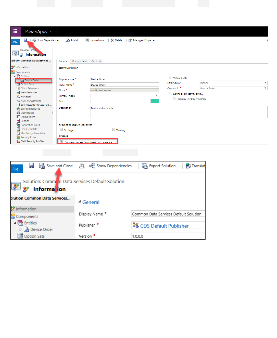Screen dimensions: 277x338
Task: Open the PowerApps app launcher waffle
Action: 15,31
